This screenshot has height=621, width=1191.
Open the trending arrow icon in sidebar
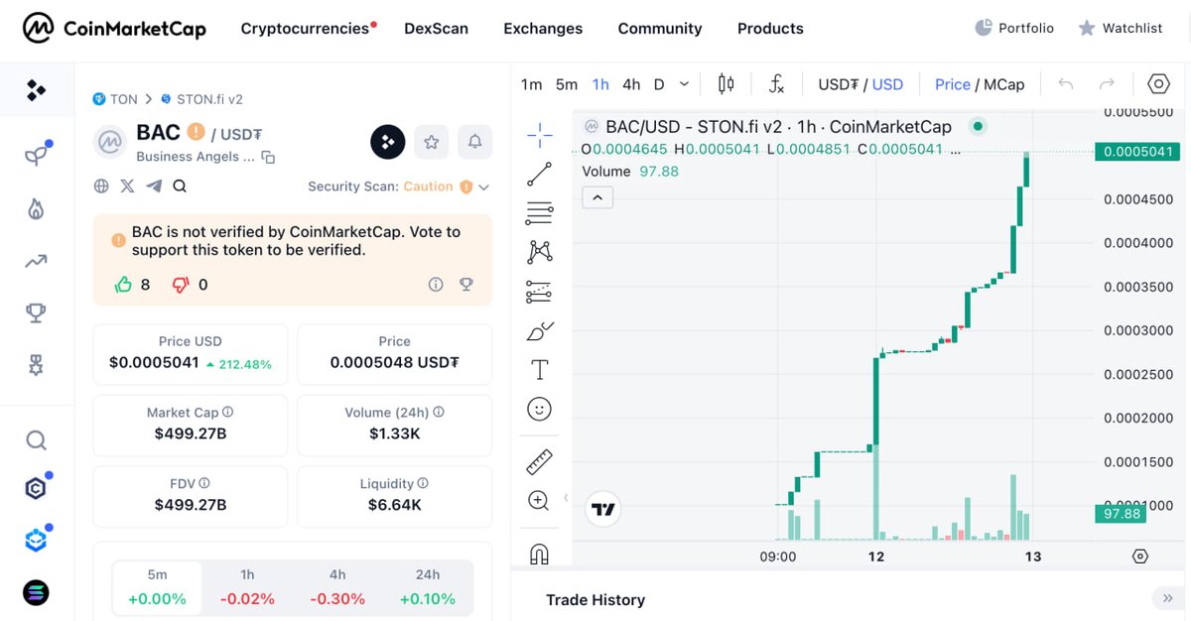37,262
